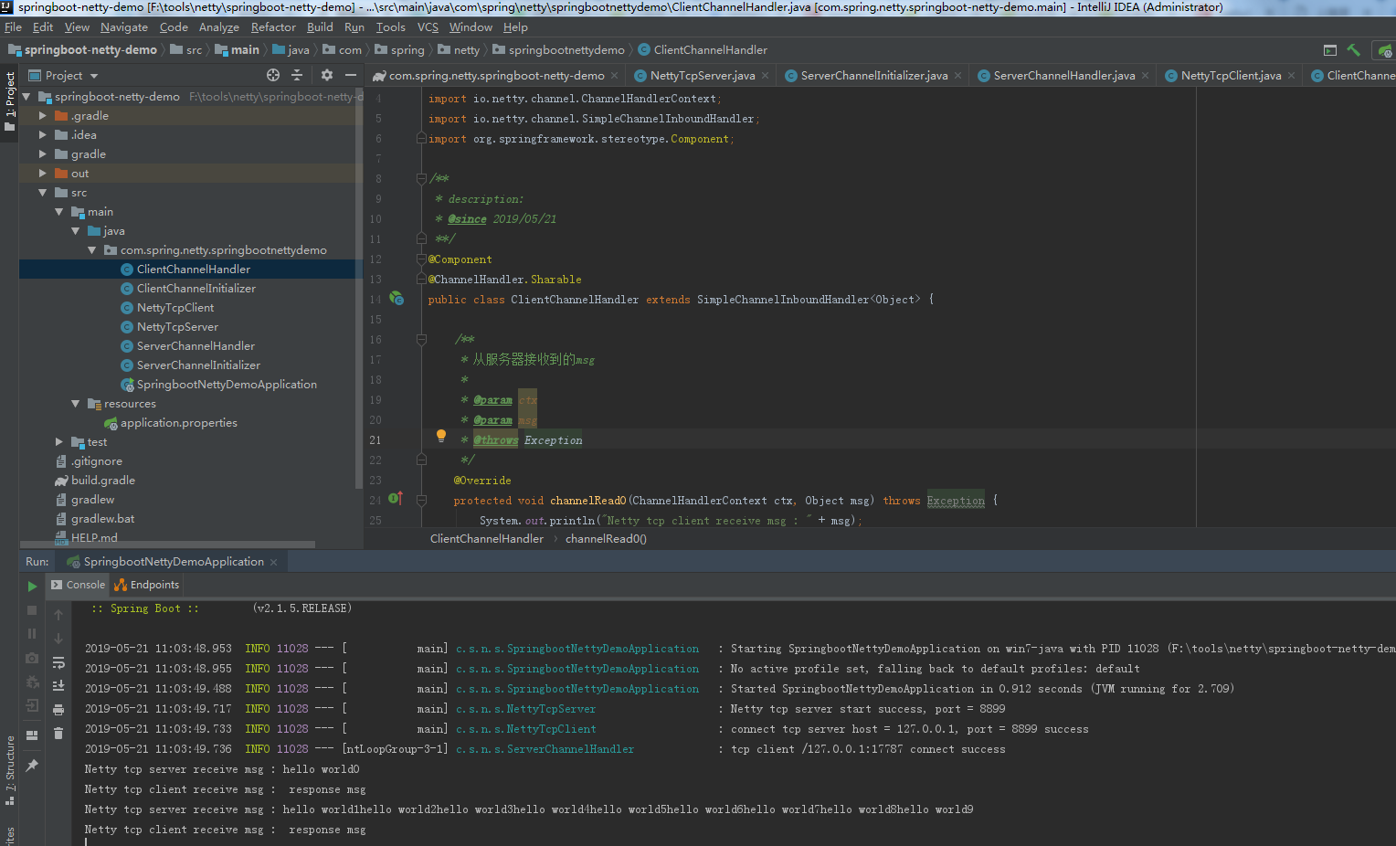Select NettyTcpClient in project tree
1396x846 pixels.
[x=175, y=308]
